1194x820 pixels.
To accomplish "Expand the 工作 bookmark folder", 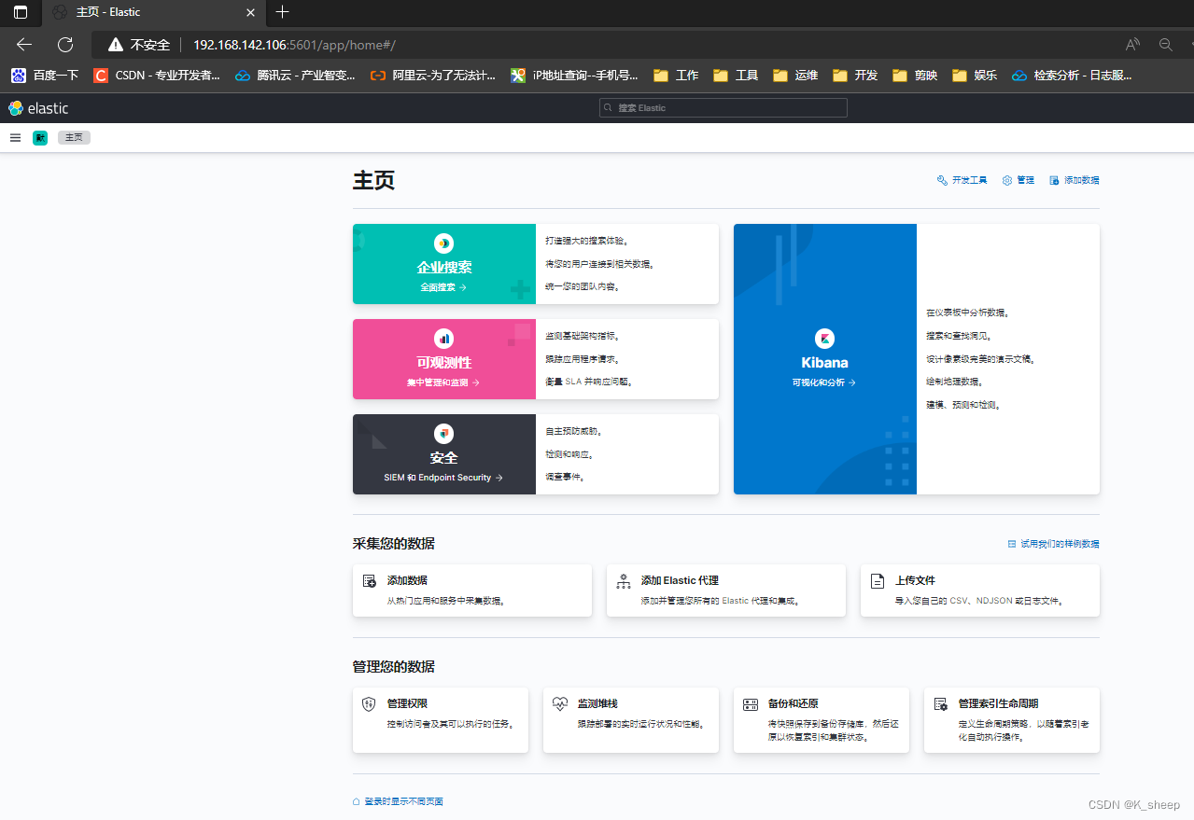I will (676, 76).
